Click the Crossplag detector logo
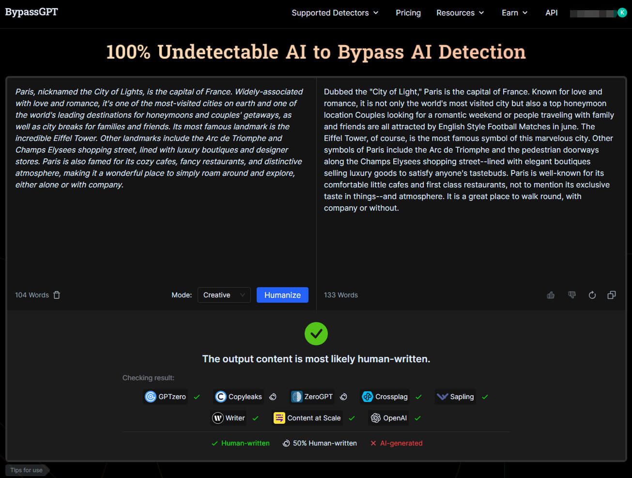Screen dimensions: 632x478 coord(368,397)
